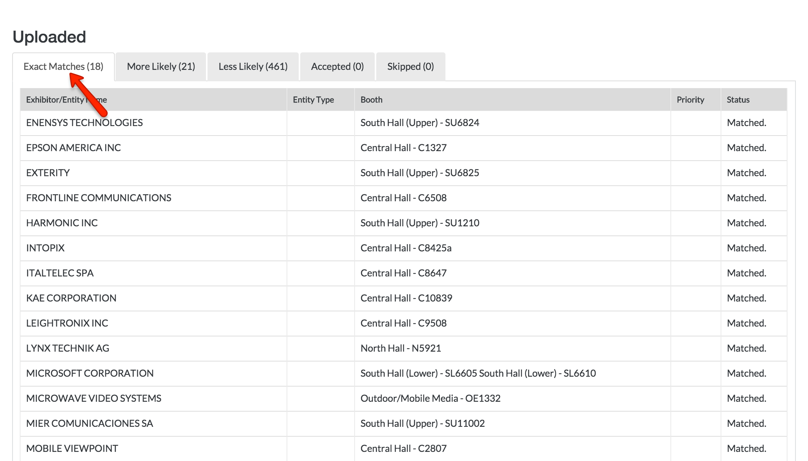Select MICROSOFT CORPORATION exhibitor
Viewport: 808px width, 461px height.
[90, 373]
